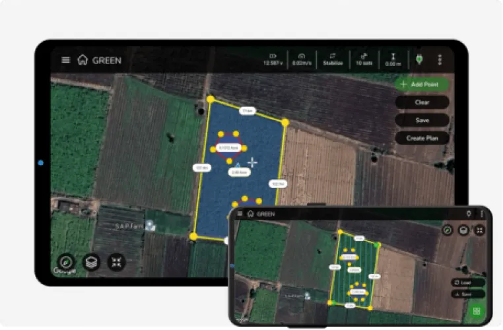Image resolution: width=503 pixels, height=330 pixels.
Task: Open the three-dot overflow menu on tablet
Action: tap(440, 60)
